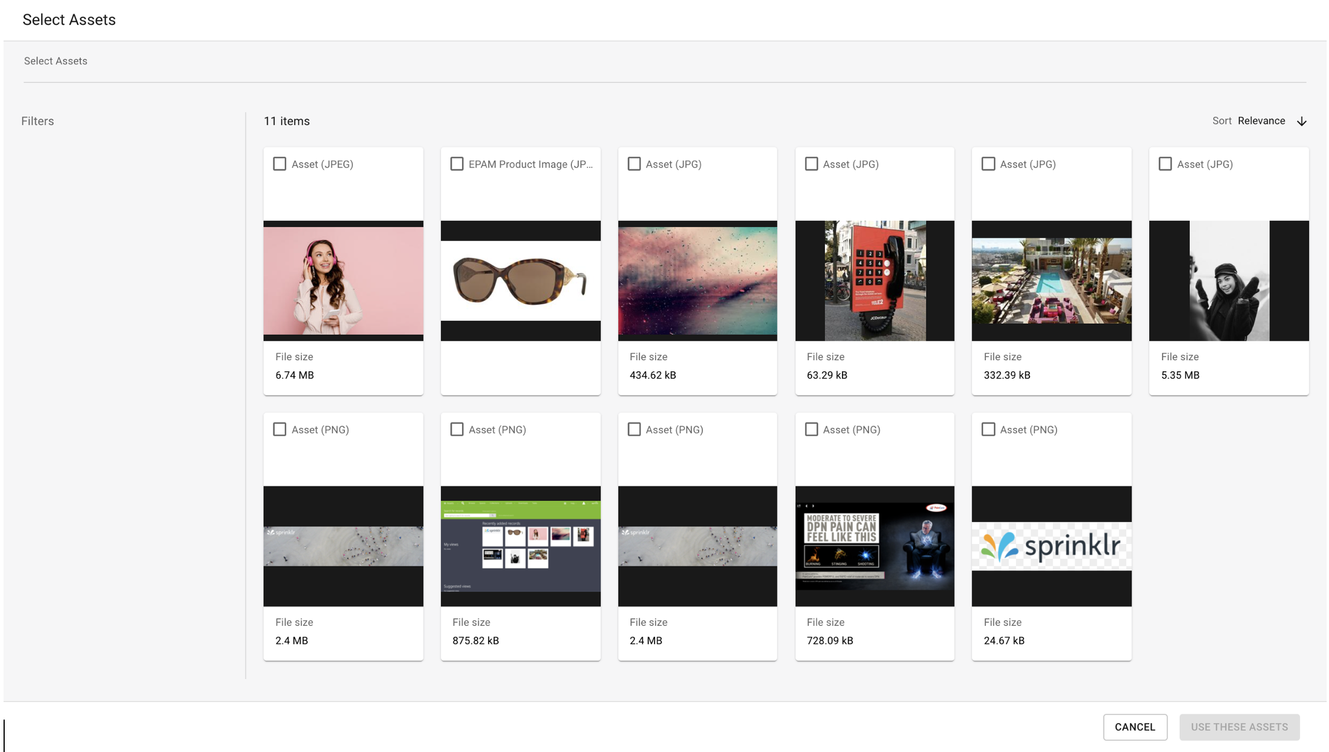Screen dimensions: 1329x752
Task: Check the EPAM Product Image checkbox
Action: tap(457, 164)
